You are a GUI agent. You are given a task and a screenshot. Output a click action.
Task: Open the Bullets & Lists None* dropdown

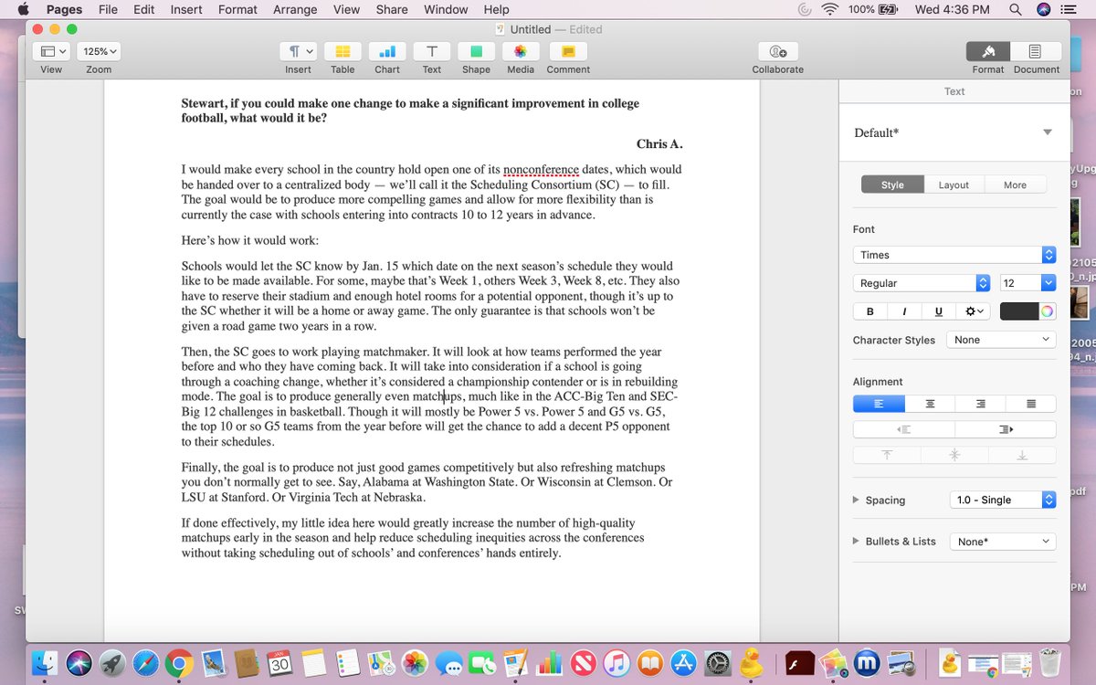coord(1003,542)
